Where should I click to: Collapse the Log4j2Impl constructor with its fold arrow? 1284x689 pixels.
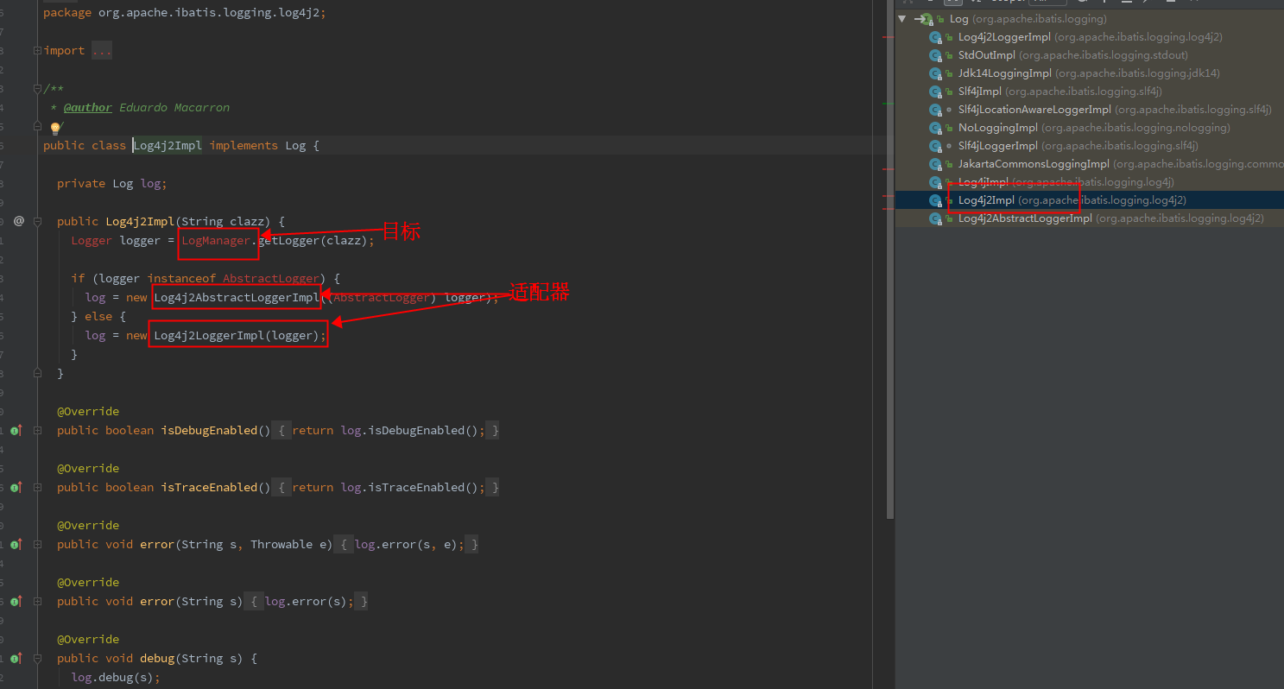tap(36, 221)
